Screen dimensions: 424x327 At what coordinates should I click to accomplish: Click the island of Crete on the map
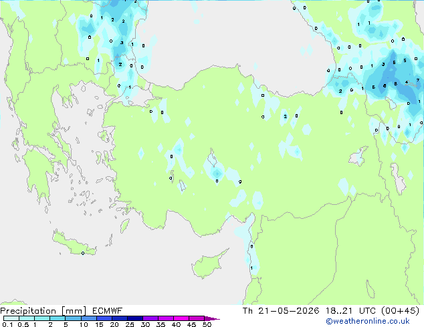click(x=74, y=243)
